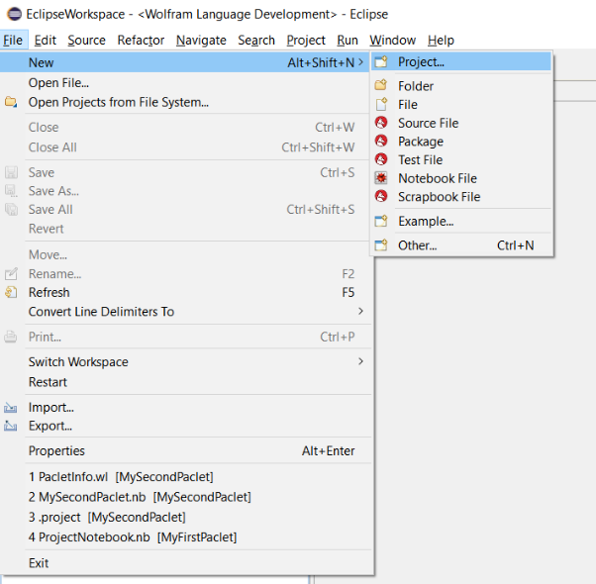
Task: Click the Notebook File icon
Action: 381,178
